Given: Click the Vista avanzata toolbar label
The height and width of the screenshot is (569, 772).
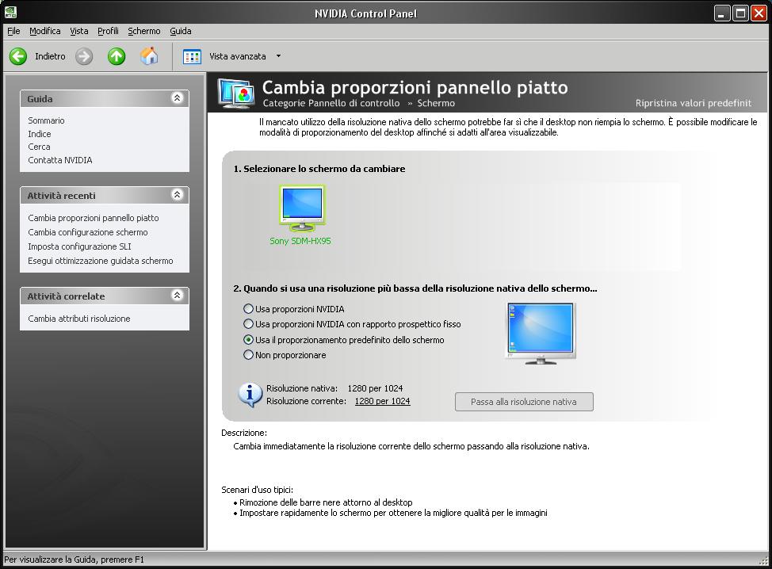Looking at the screenshot, I should point(237,56).
